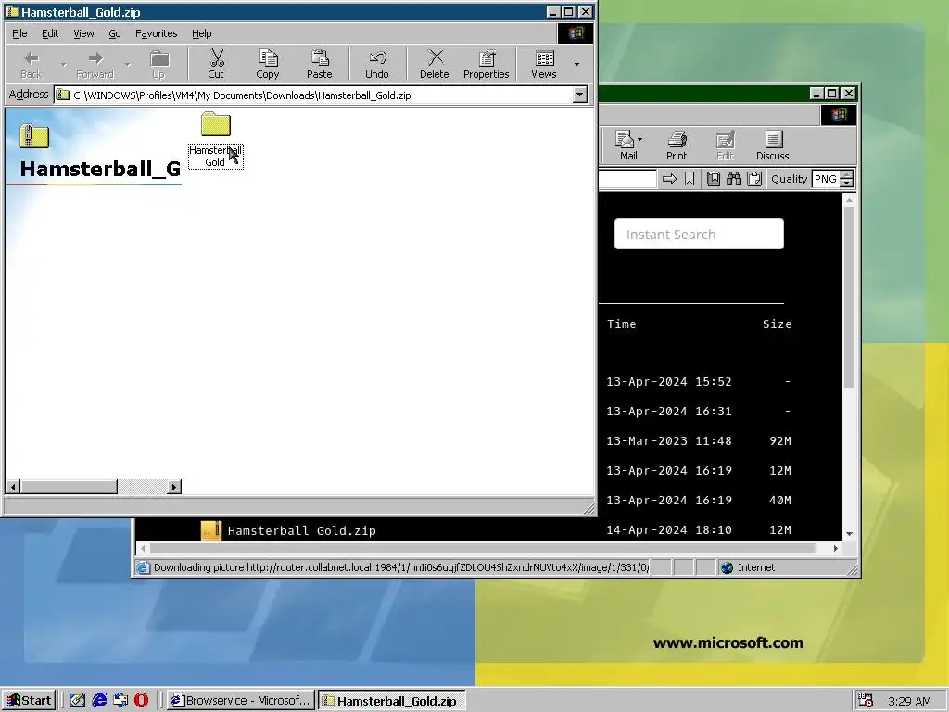
Task: Click the 14-Apr-2024 18:10 timestamp
Action: tap(669, 529)
